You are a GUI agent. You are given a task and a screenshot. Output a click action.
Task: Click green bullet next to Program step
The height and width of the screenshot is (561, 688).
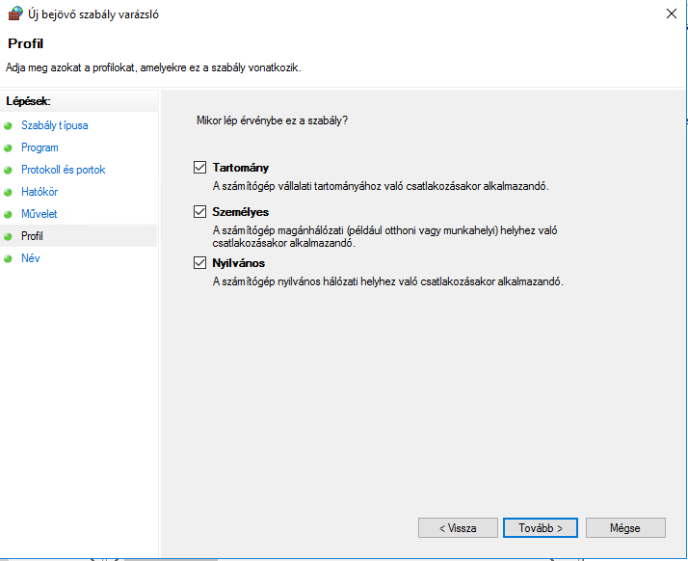pos(9,147)
